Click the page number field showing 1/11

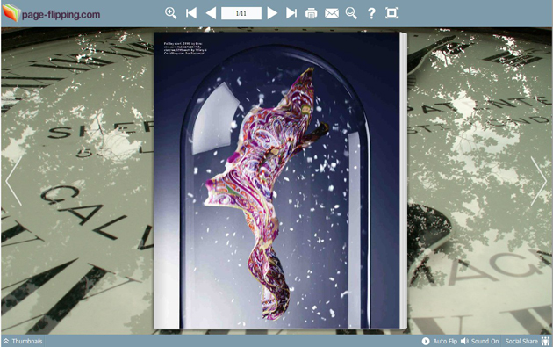pos(241,13)
